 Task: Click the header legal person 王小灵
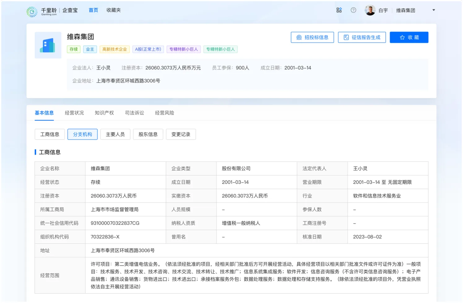(x=103, y=68)
